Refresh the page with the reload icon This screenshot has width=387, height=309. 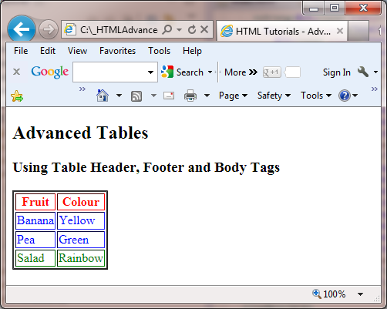point(192,30)
